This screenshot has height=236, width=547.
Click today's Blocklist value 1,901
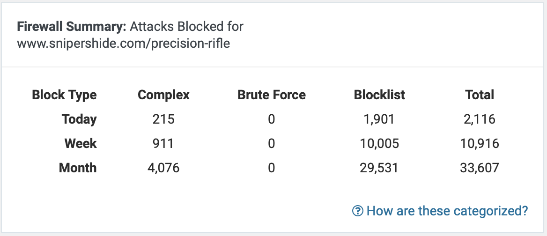point(379,119)
